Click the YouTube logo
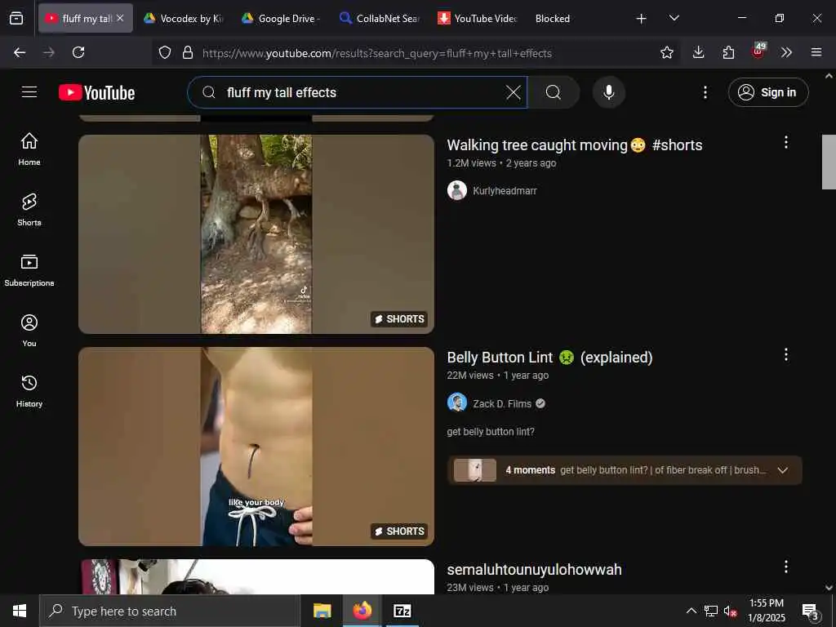The width and height of the screenshot is (836, 627). pos(97,92)
